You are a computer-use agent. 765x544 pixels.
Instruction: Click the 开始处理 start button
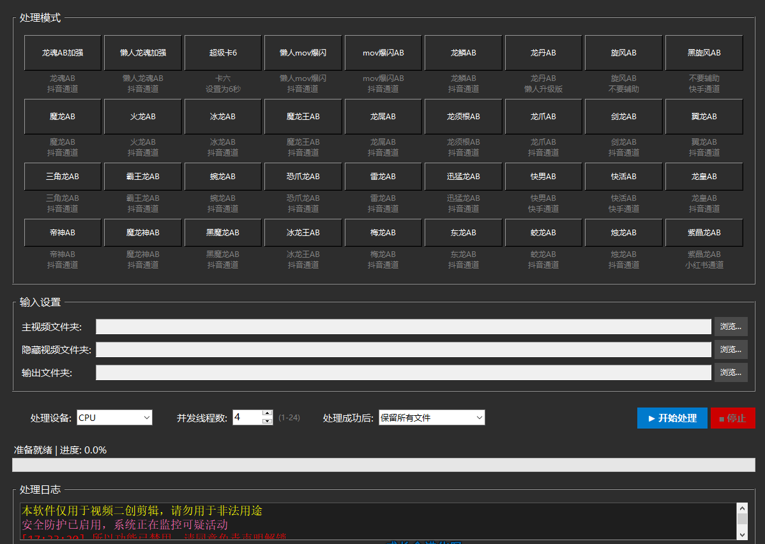click(x=672, y=418)
